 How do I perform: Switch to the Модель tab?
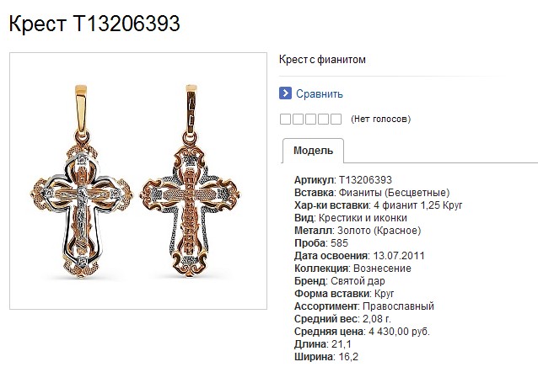[313, 151]
